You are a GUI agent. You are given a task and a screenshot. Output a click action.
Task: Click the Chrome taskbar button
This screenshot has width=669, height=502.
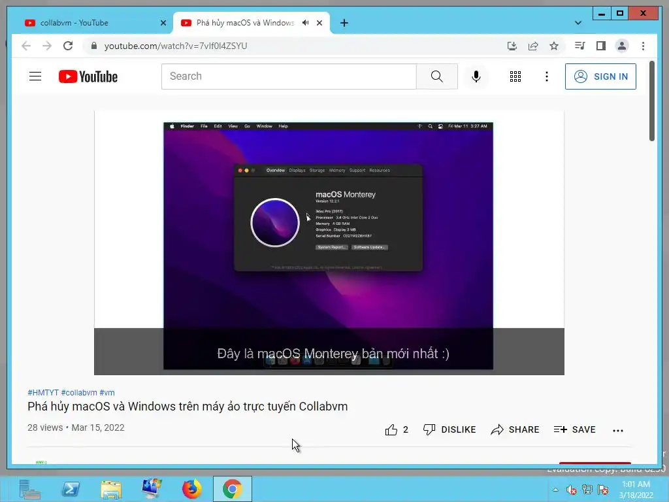232,489
